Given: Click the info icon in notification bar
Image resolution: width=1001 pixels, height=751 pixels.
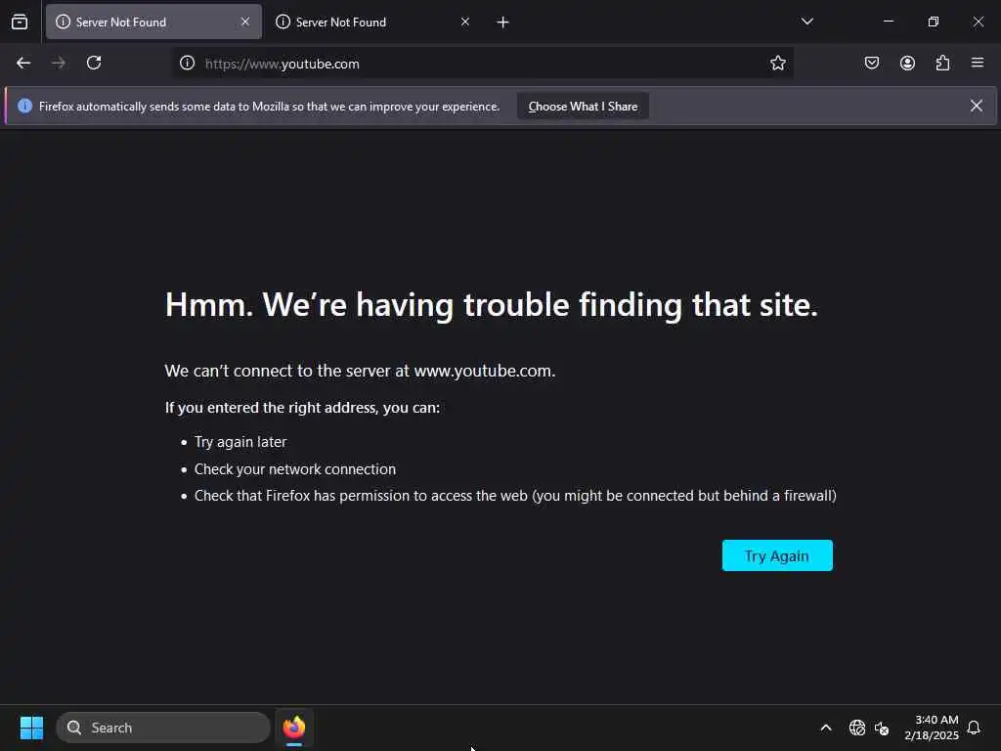Looking at the screenshot, I should (x=24, y=106).
